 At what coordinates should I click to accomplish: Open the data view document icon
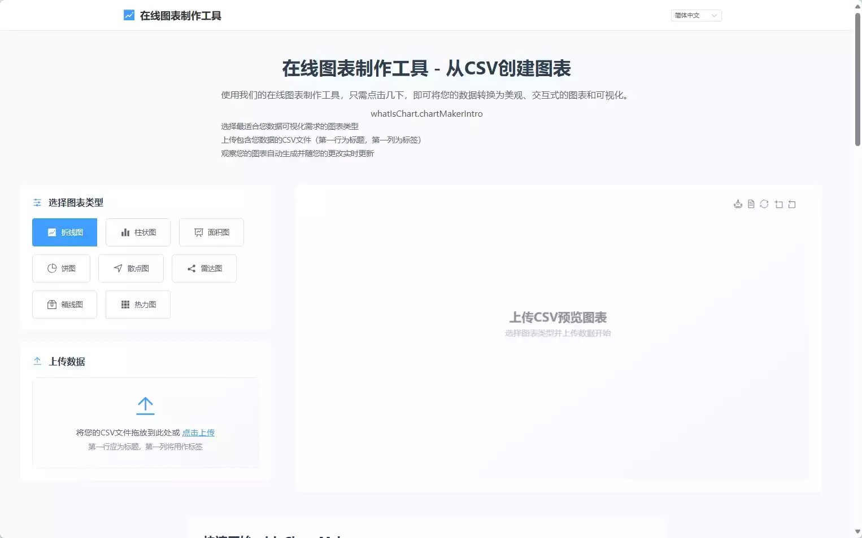click(x=751, y=204)
